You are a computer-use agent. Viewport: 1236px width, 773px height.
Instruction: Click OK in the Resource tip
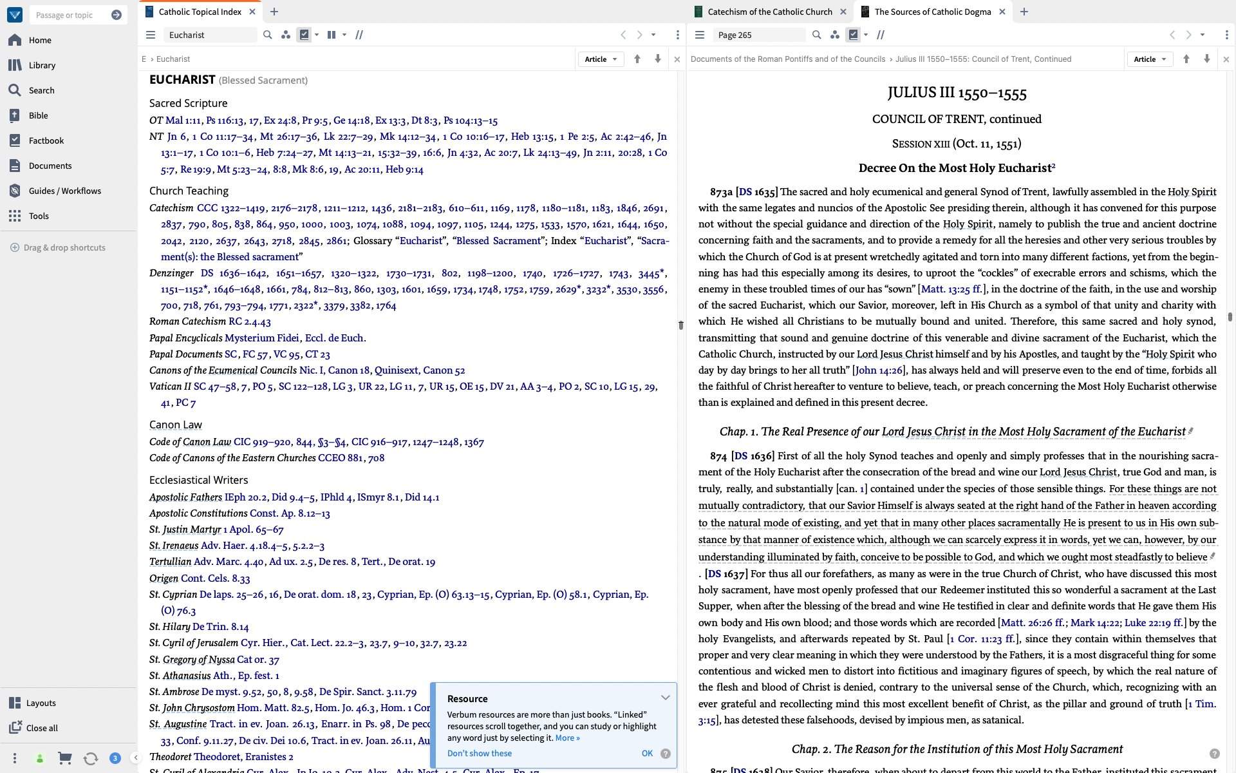coord(647,753)
